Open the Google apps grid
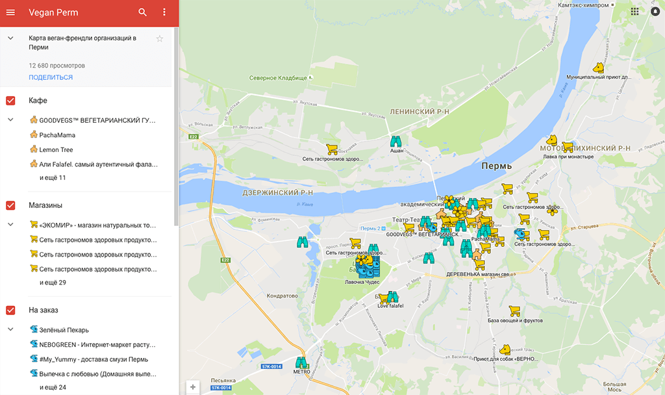The image size is (665, 395). pos(634,12)
